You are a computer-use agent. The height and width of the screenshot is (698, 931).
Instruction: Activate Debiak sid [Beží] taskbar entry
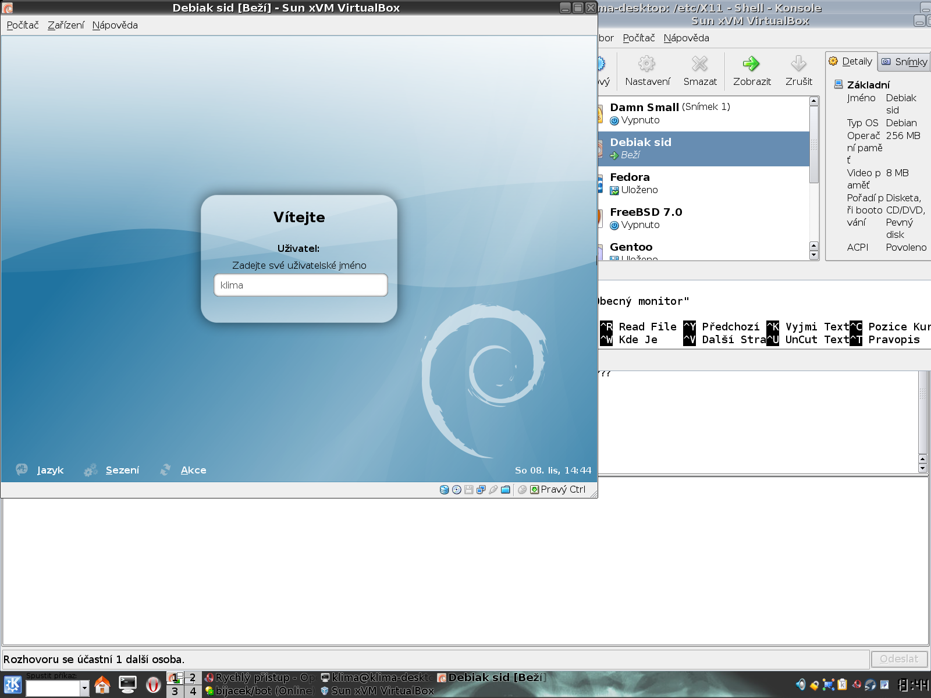[x=492, y=678]
